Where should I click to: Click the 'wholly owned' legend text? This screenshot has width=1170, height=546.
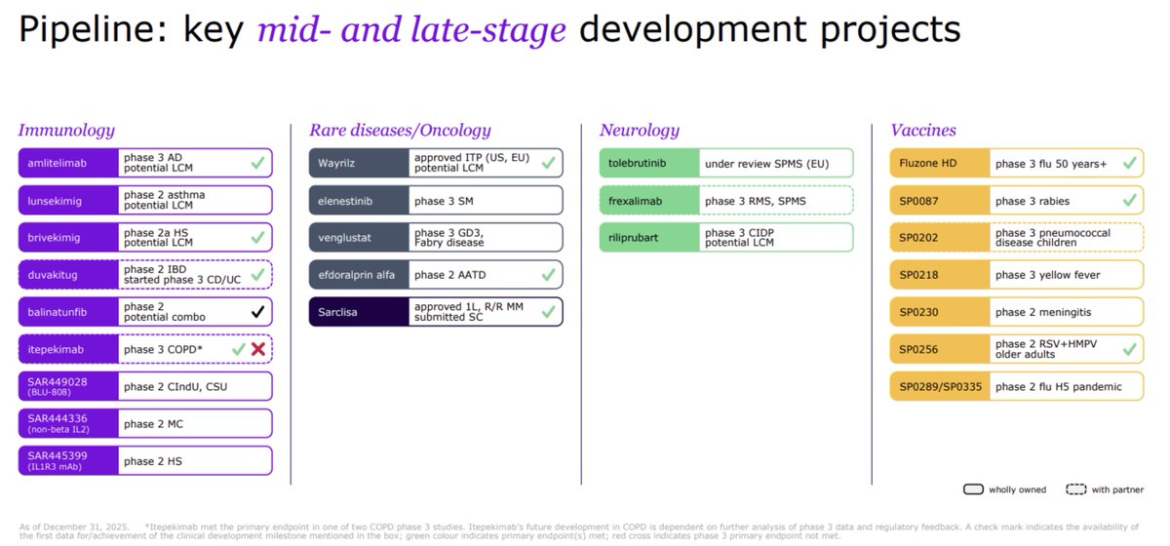1017,488
